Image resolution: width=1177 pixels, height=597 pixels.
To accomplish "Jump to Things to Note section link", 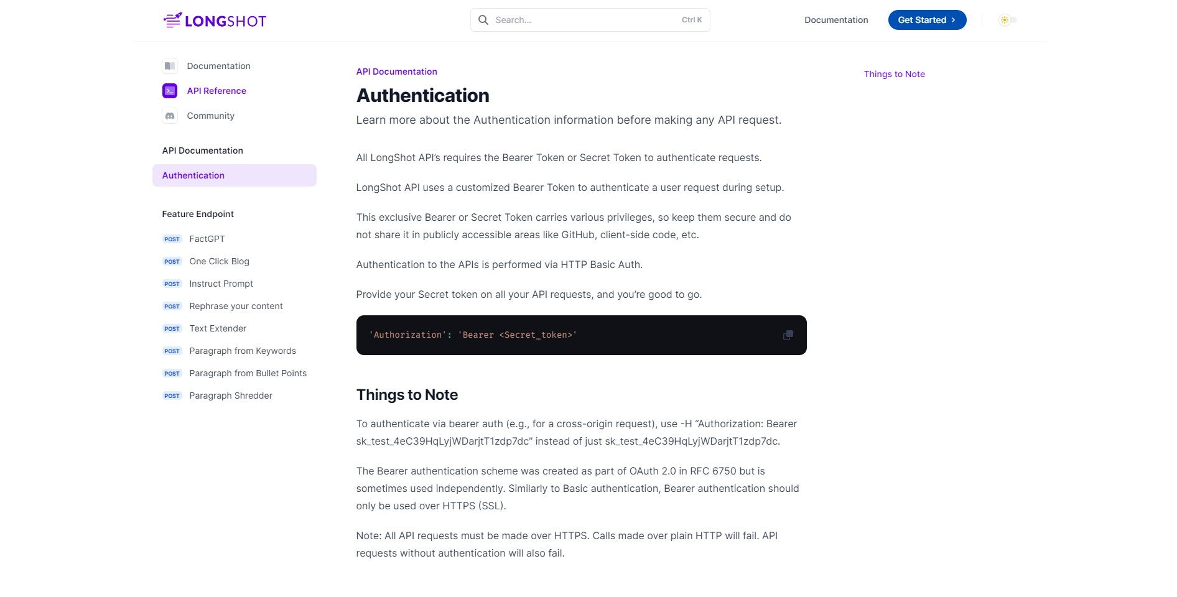I will click(894, 74).
